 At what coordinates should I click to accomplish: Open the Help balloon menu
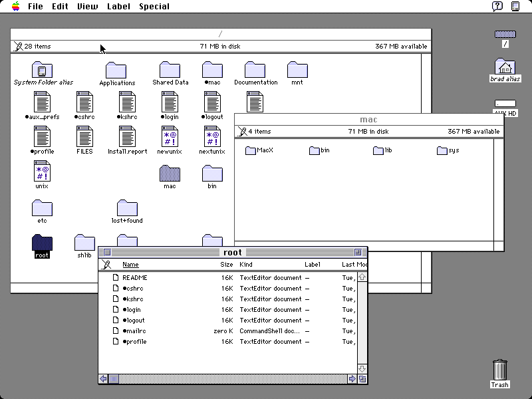(497, 6)
